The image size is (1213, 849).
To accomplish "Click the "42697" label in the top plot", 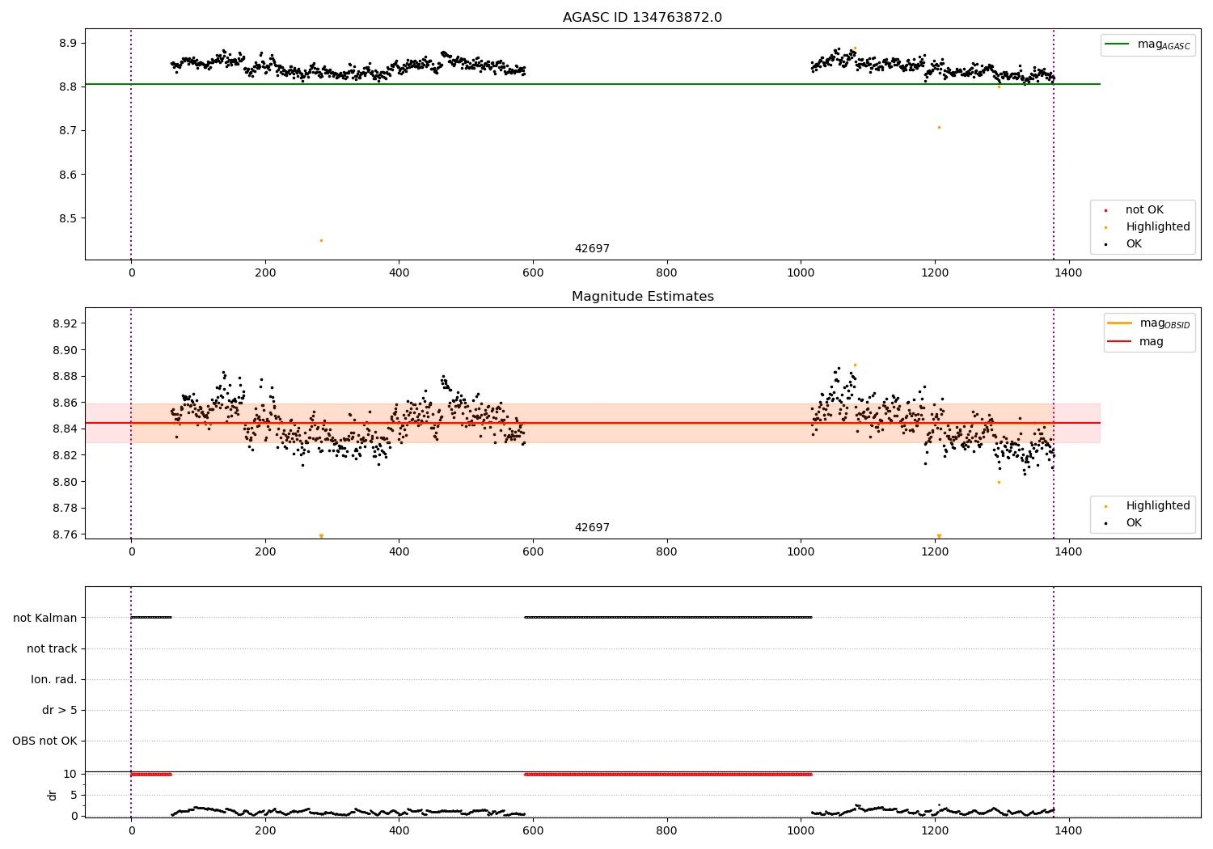I will tap(592, 249).
